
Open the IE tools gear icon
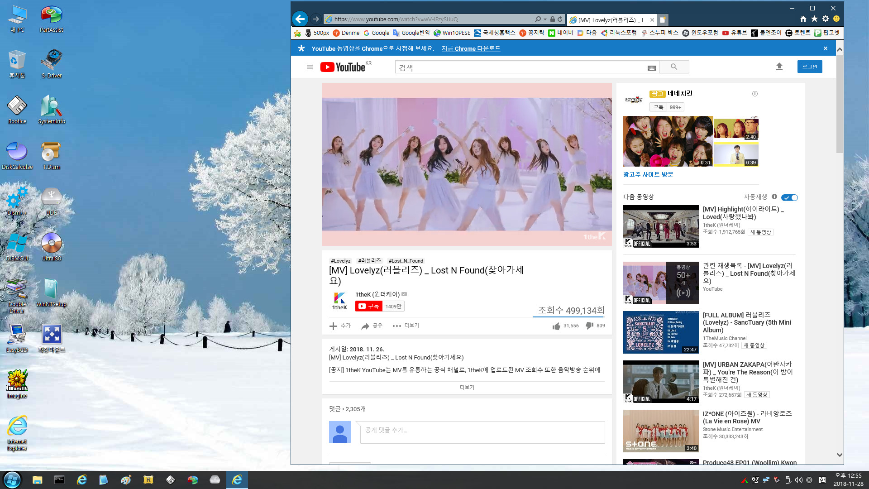pyautogui.click(x=826, y=19)
